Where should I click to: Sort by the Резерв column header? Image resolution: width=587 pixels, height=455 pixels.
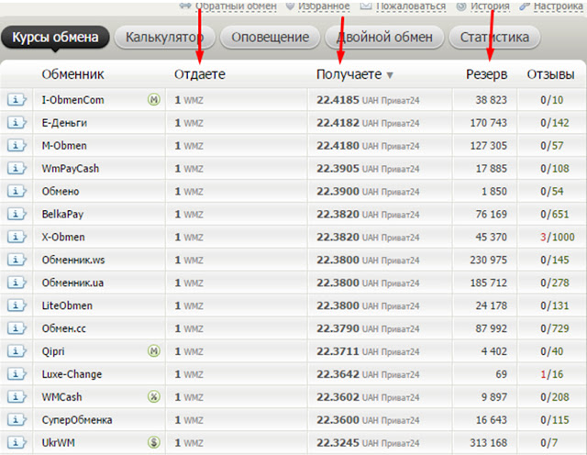[487, 74]
